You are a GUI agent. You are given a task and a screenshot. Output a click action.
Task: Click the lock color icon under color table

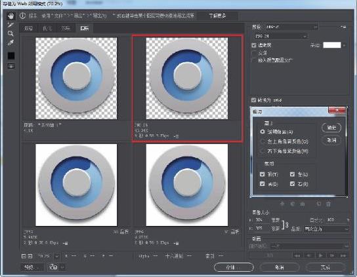(303, 204)
